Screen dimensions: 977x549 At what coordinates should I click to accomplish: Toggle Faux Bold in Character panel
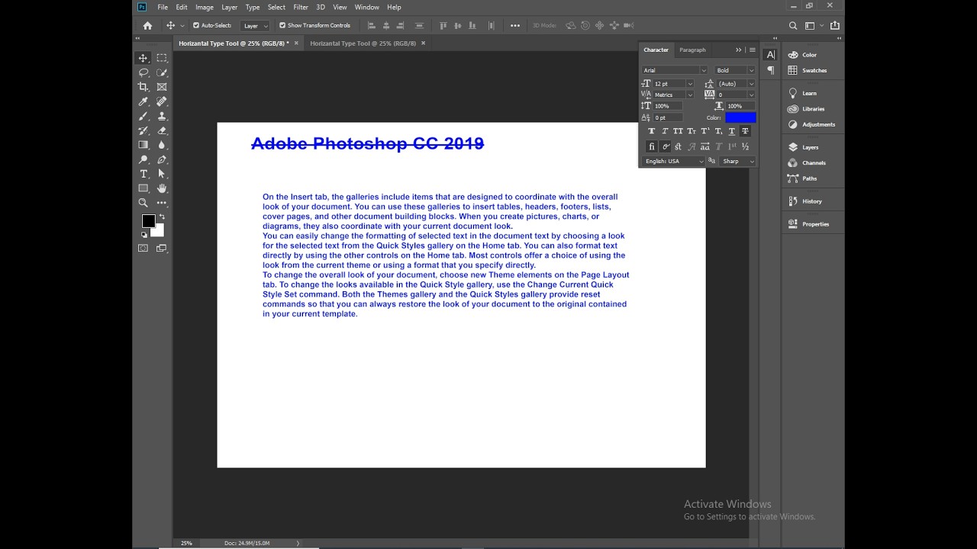[x=651, y=131]
